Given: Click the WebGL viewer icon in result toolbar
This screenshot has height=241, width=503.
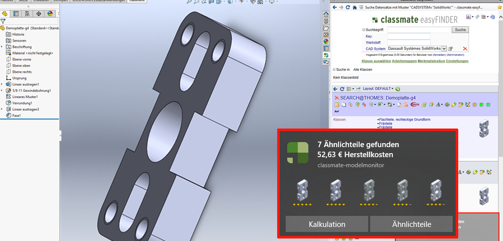Looking at the screenshot, I should [415, 104].
